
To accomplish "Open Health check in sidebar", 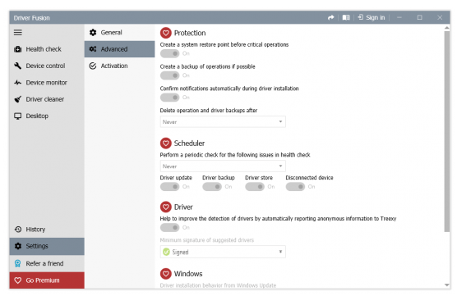I will coord(47,49).
